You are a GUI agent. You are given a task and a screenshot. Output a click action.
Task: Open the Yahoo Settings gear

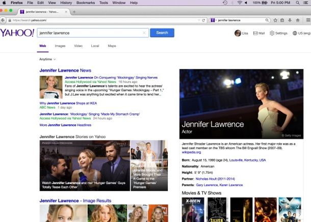point(272,33)
